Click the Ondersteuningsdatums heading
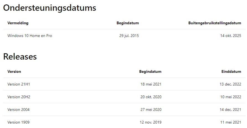The width and height of the screenshot is (247, 128). point(50,8)
